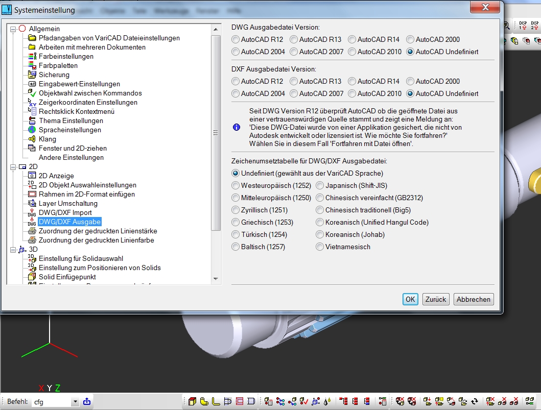Click the tree scrollbar up arrow
The image size is (541, 410).
tap(216, 29)
